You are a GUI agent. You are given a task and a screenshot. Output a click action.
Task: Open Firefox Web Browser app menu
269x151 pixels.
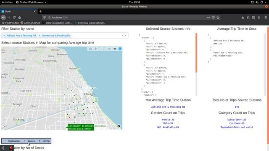pyautogui.click(x=31, y=2)
